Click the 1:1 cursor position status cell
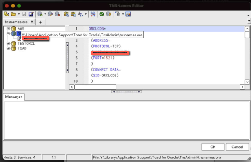The width and height of the screenshot is (251, 162). point(54,158)
